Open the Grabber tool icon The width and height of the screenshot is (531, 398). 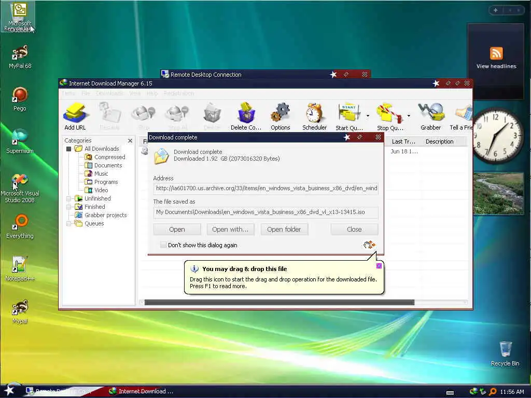tap(431, 116)
